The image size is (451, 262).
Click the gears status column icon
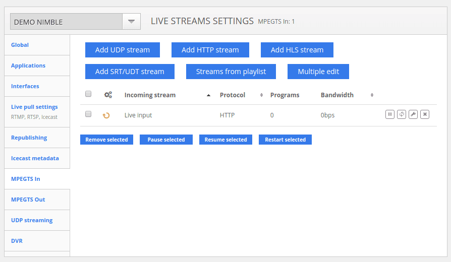108,95
